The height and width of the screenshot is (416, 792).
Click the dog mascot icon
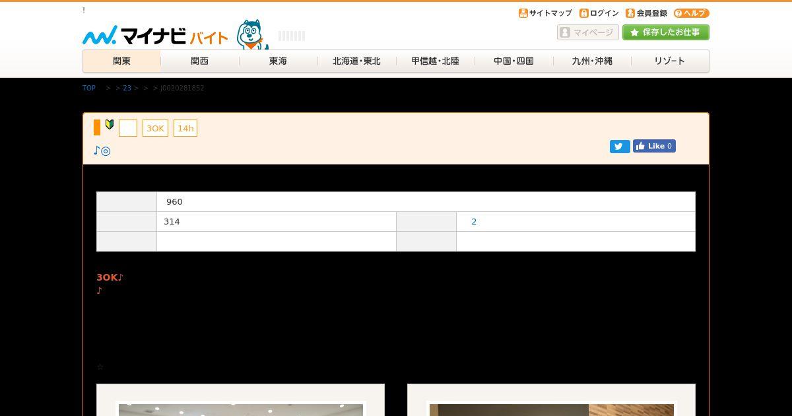tap(252, 34)
